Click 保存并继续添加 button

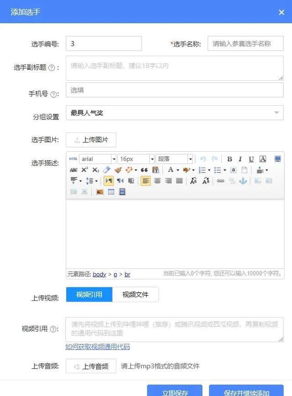pyautogui.click(x=246, y=391)
